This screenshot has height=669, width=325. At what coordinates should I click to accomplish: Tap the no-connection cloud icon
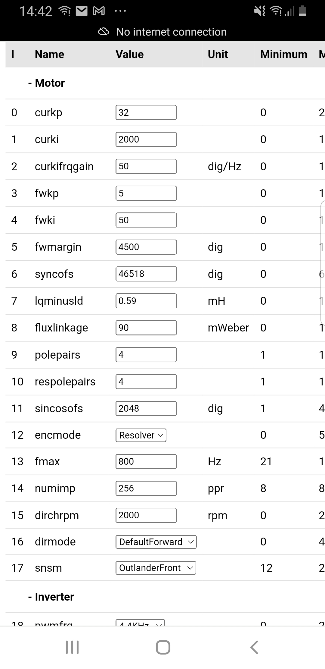104,32
